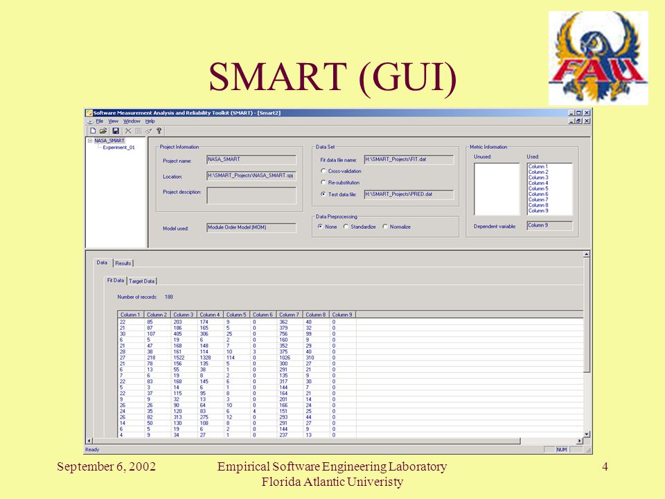Click the Dependent variable field

pyautogui.click(x=550, y=226)
